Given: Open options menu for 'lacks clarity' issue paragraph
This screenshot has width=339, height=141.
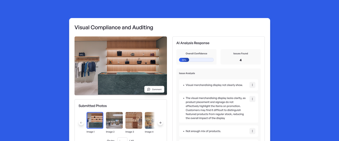Looking at the screenshot, I should [x=252, y=99].
